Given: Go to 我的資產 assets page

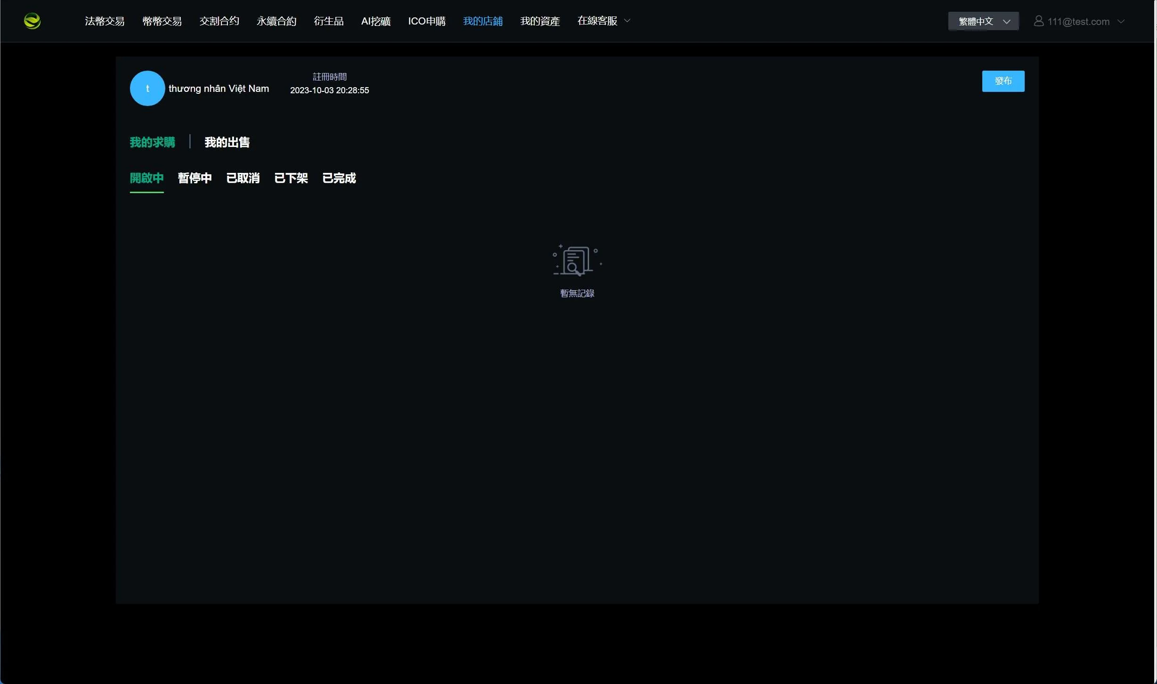Looking at the screenshot, I should pos(540,21).
